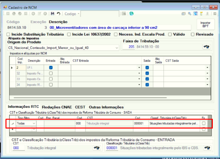Toggle Incide Substituição Tributária checkbox
The width and height of the screenshot is (220, 159).
(x=8, y=34)
